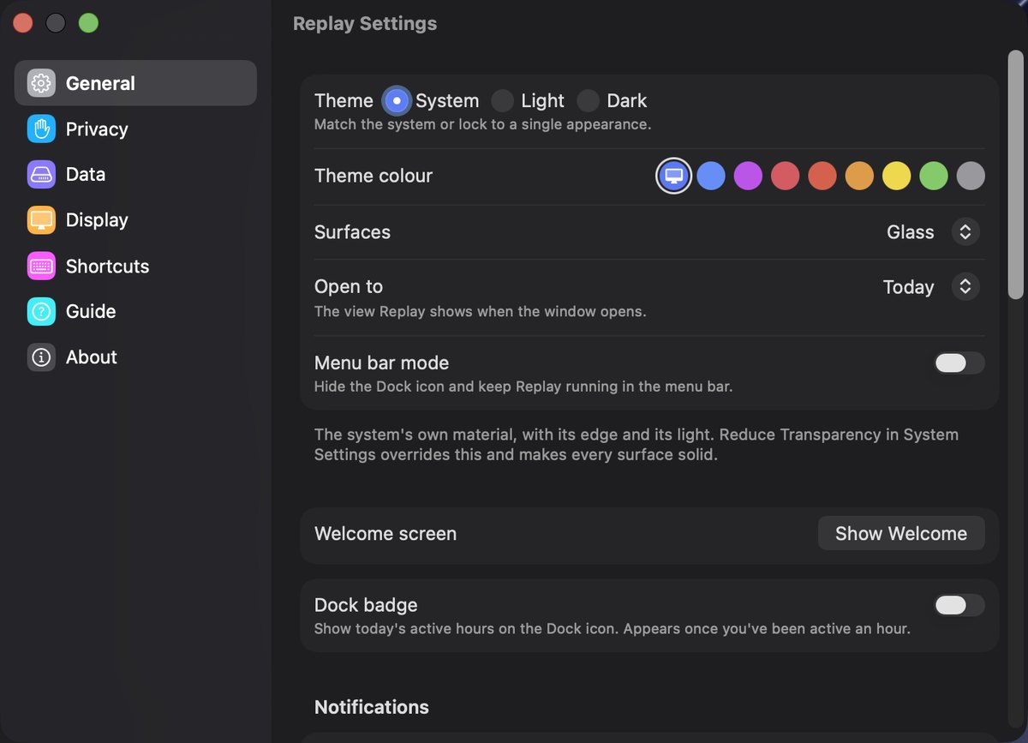This screenshot has width=1028, height=743.
Task: Pick the blue theme colour swatch
Action: pyautogui.click(x=711, y=177)
